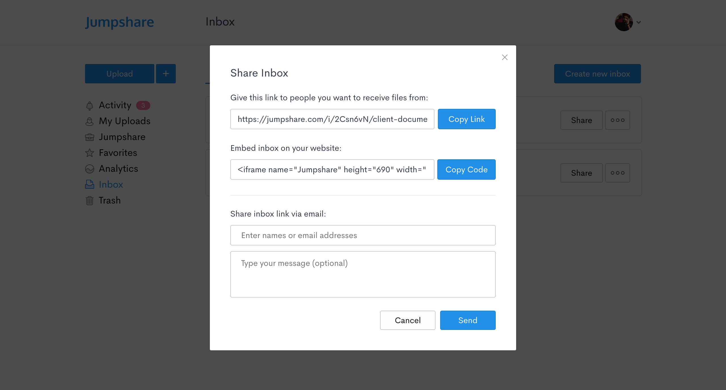Open the second inbox's three-dot options menu
The image size is (726, 390).
coord(617,173)
